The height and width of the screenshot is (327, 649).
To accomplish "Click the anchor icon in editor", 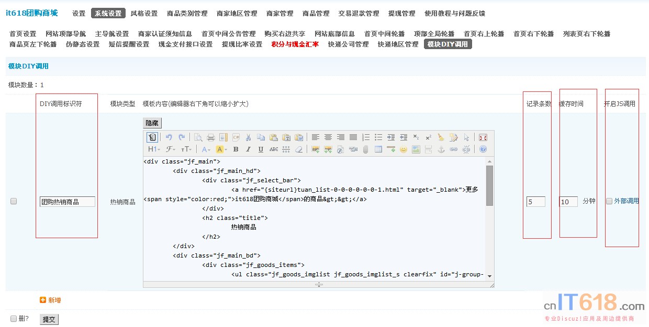I will pos(441,149).
